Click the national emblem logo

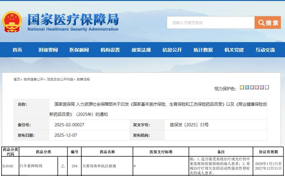12,22
